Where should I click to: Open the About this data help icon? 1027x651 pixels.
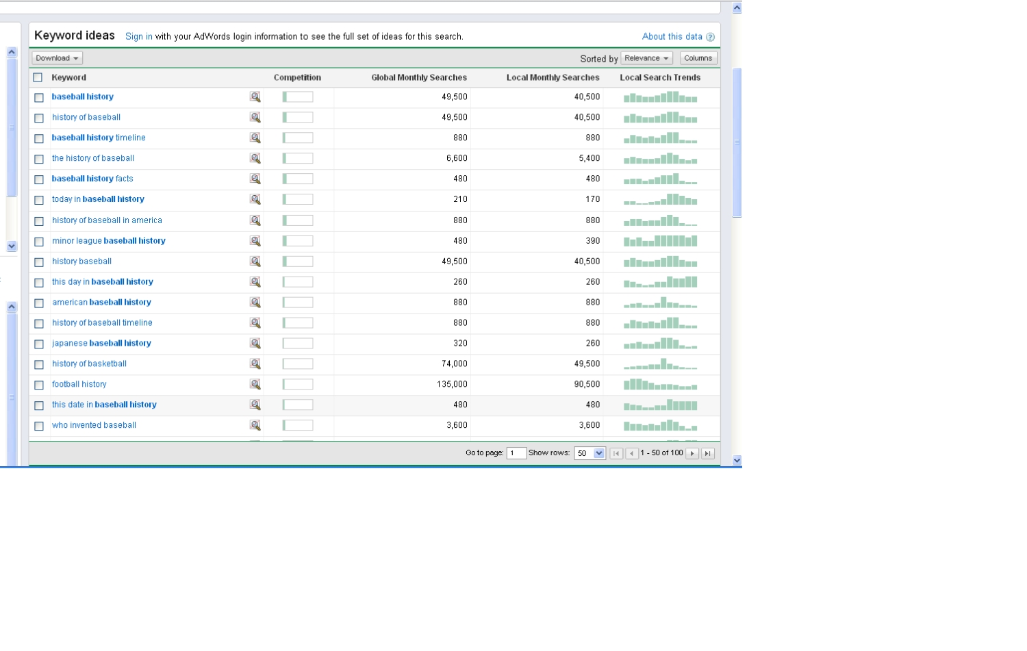coord(710,37)
